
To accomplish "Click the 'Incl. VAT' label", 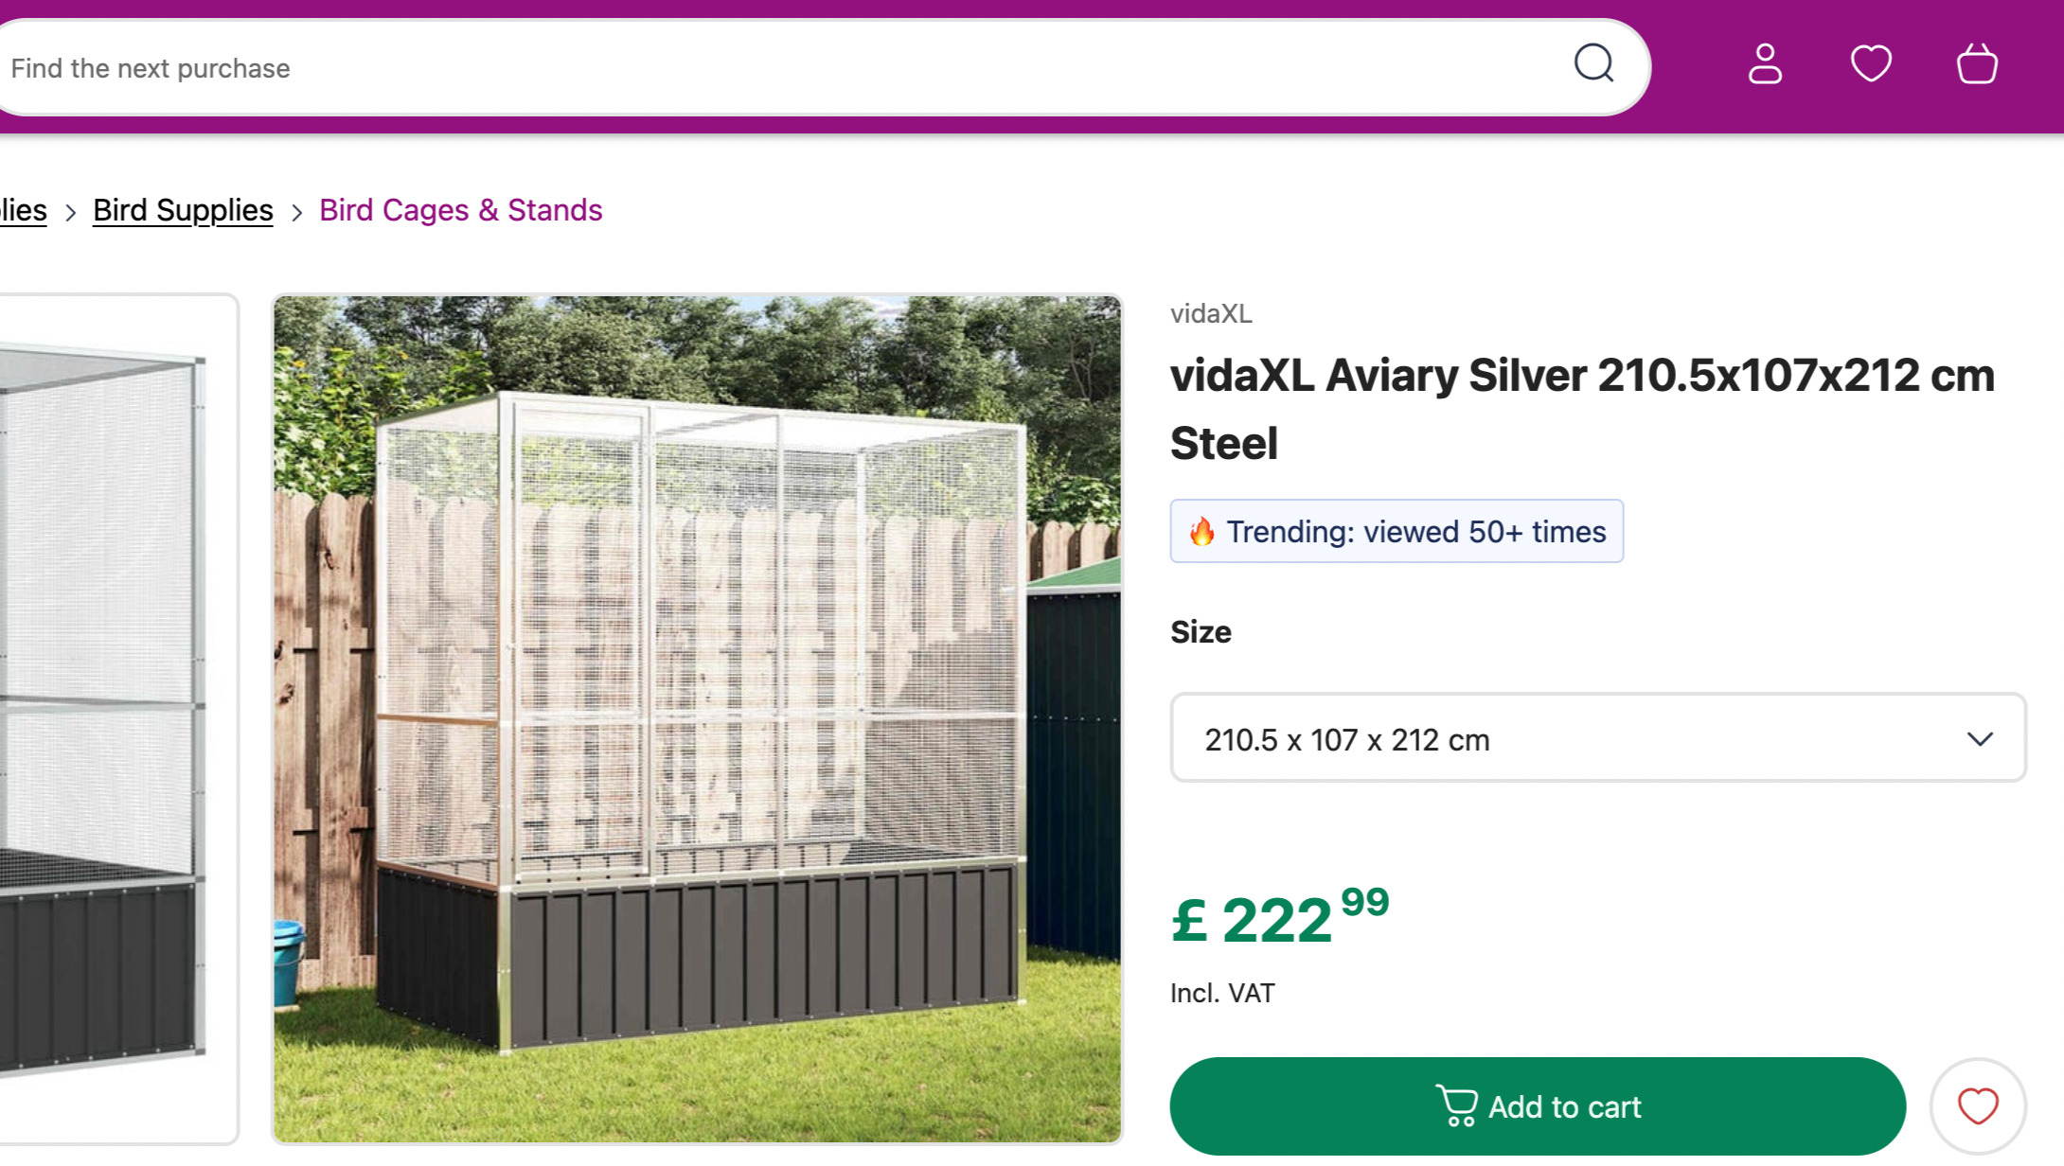I will point(1222,993).
